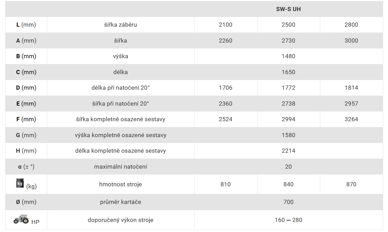
Task: Select the 'délka při natočení 20°' label
Action: pyautogui.click(x=121, y=88)
